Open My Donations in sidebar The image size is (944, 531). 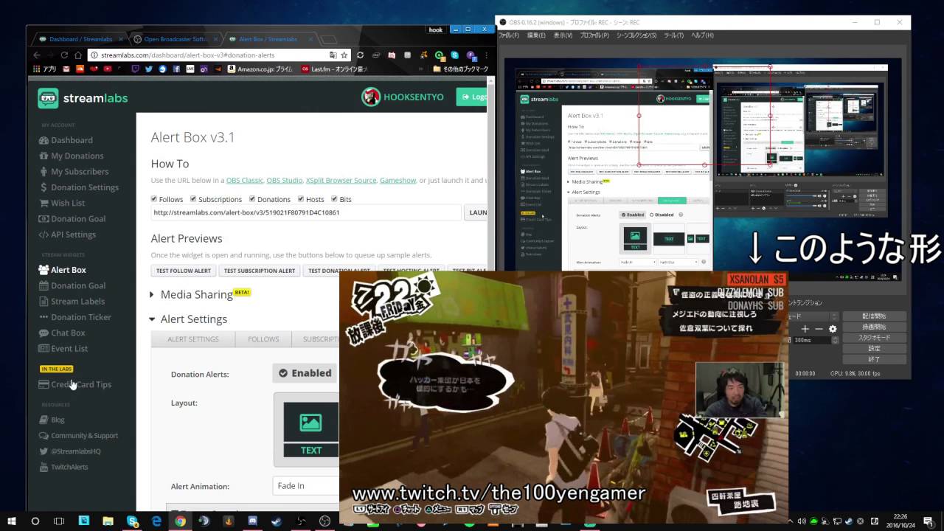point(72,156)
